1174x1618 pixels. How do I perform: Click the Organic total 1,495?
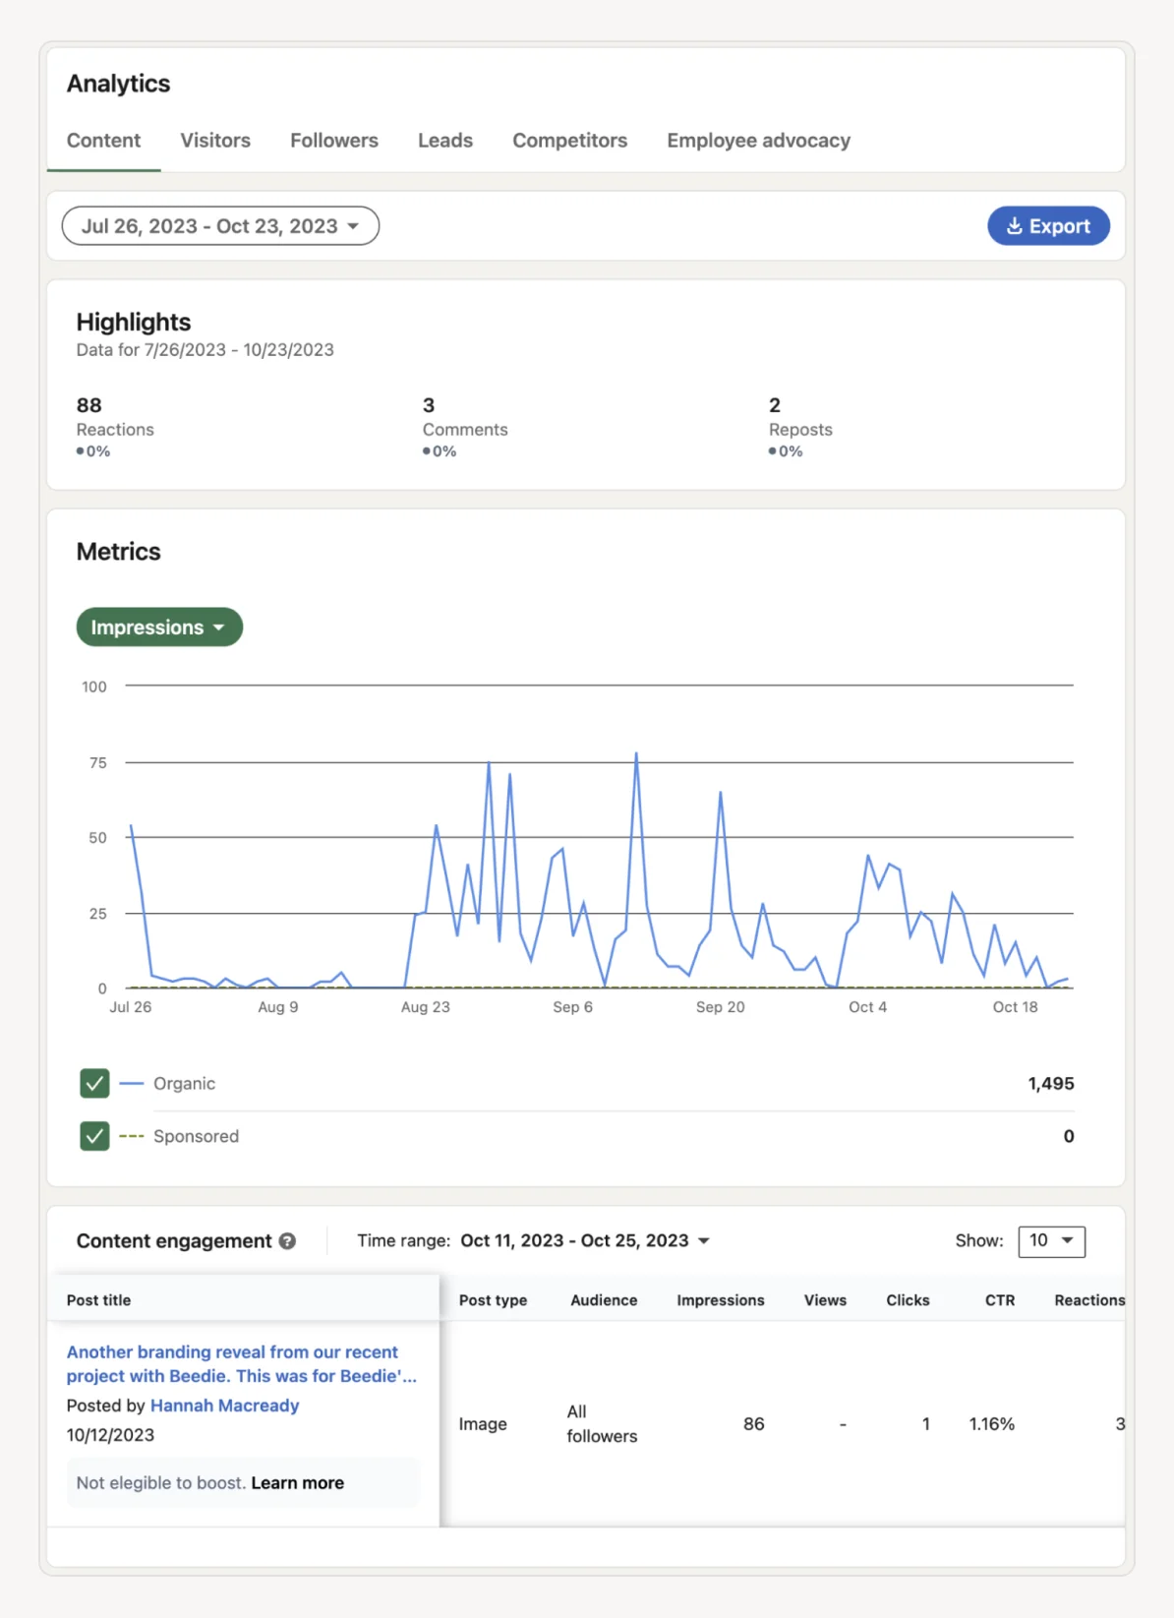(1051, 1084)
